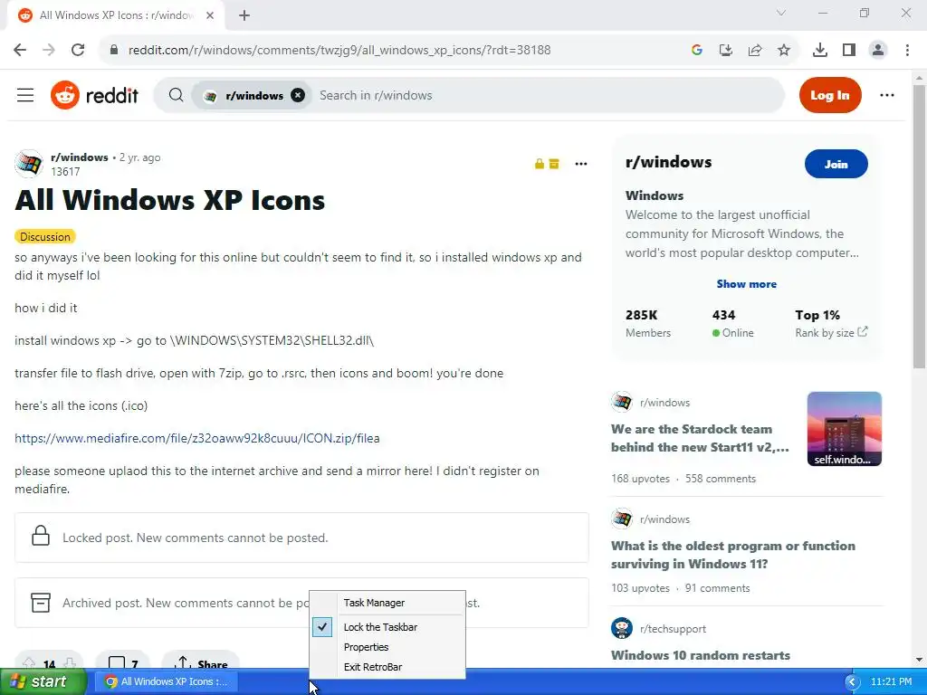Click the browser forward arrow

tap(49, 51)
